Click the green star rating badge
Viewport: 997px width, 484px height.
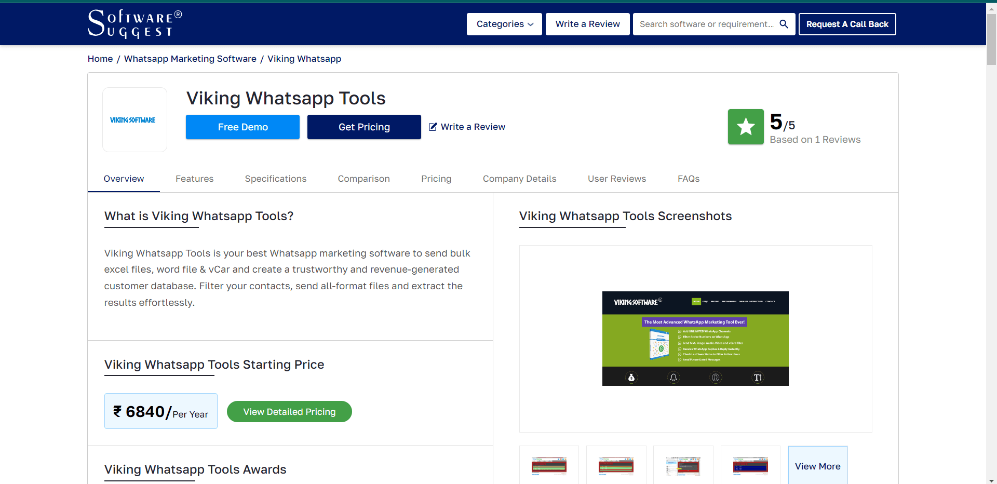pyautogui.click(x=746, y=127)
